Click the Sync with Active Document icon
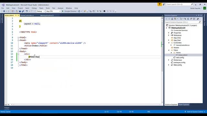Viewport: 207px width, 116px height. pos(185,19)
